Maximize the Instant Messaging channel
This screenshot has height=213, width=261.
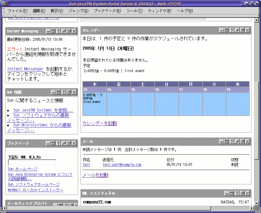[x=53, y=31]
